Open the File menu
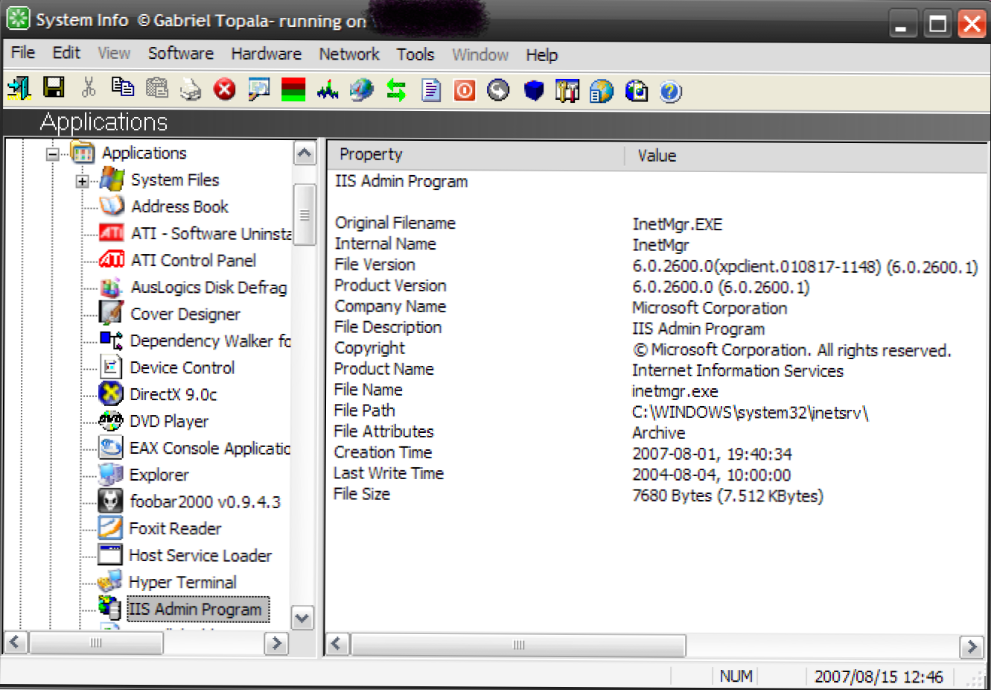 click(23, 53)
